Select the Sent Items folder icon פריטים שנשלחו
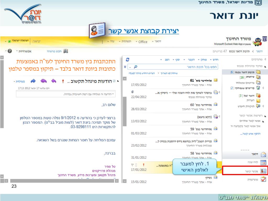Viewport: 268px width, 201px height. click(x=258, y=83)
